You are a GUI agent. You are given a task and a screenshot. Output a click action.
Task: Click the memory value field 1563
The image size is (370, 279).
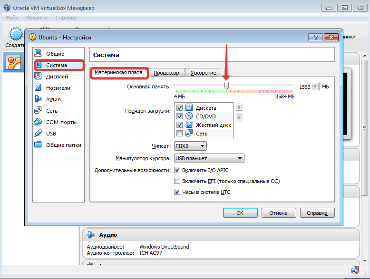coord(305,87)
